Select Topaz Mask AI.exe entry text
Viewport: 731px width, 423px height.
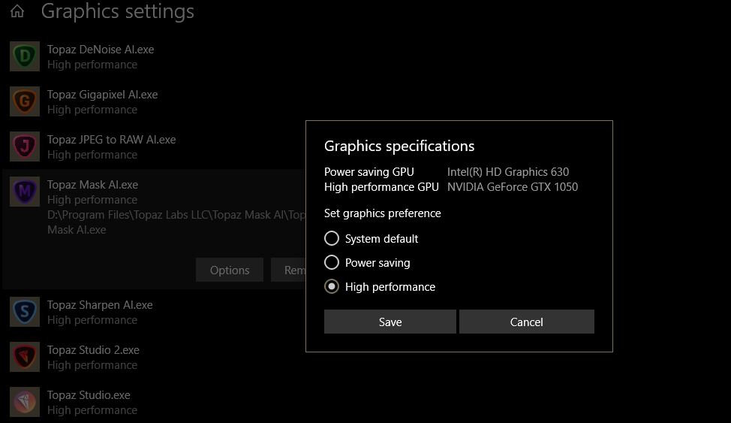pyautogui.click(x=92, y=184)
